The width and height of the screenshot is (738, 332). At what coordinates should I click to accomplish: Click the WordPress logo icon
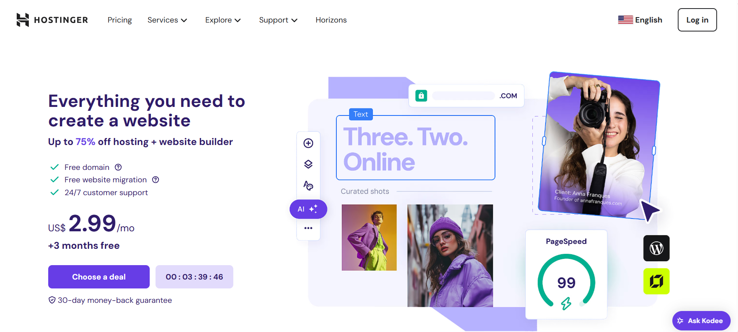point(656,248)
